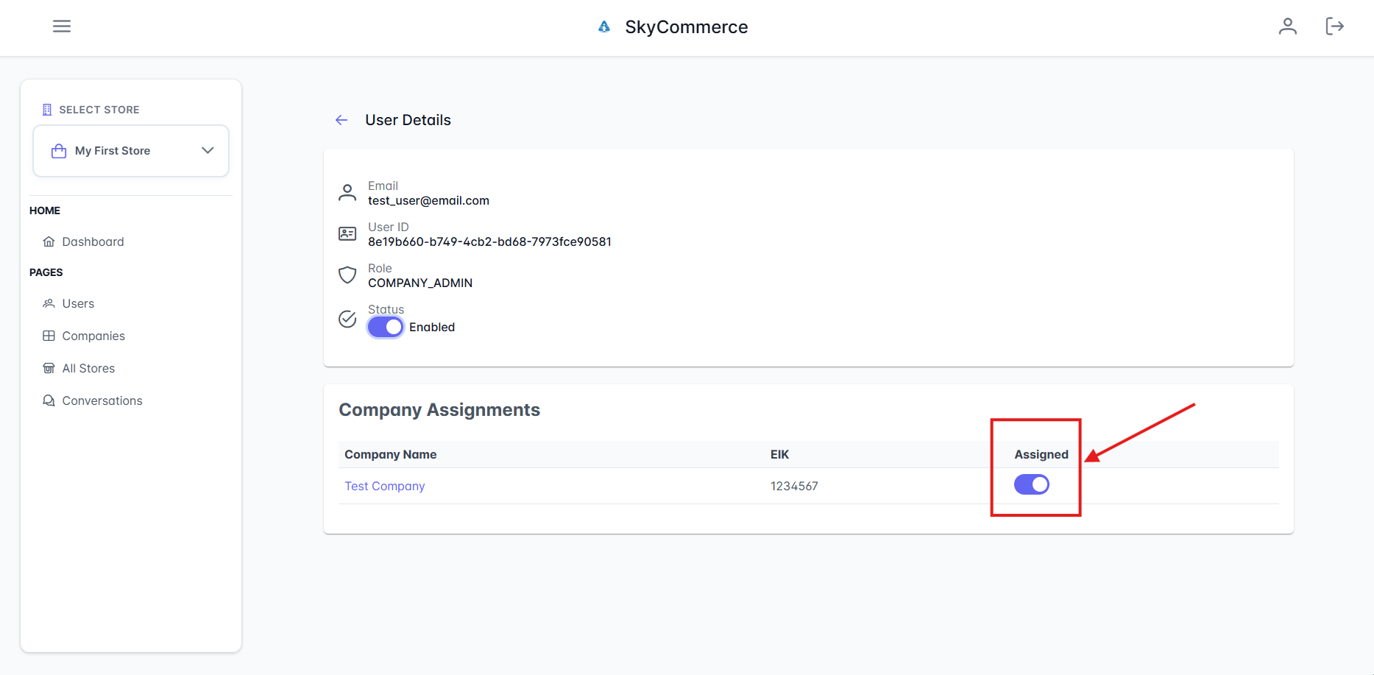
Task: Click the All Stores shop icon
Action: pos(49,368)
